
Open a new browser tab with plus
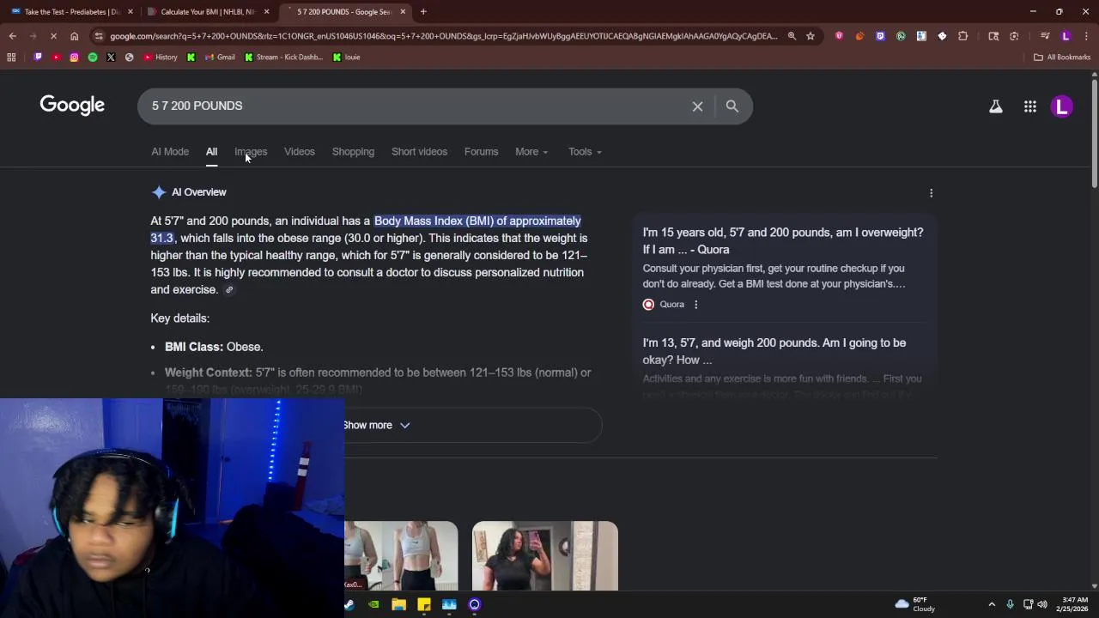coord(423,12)
